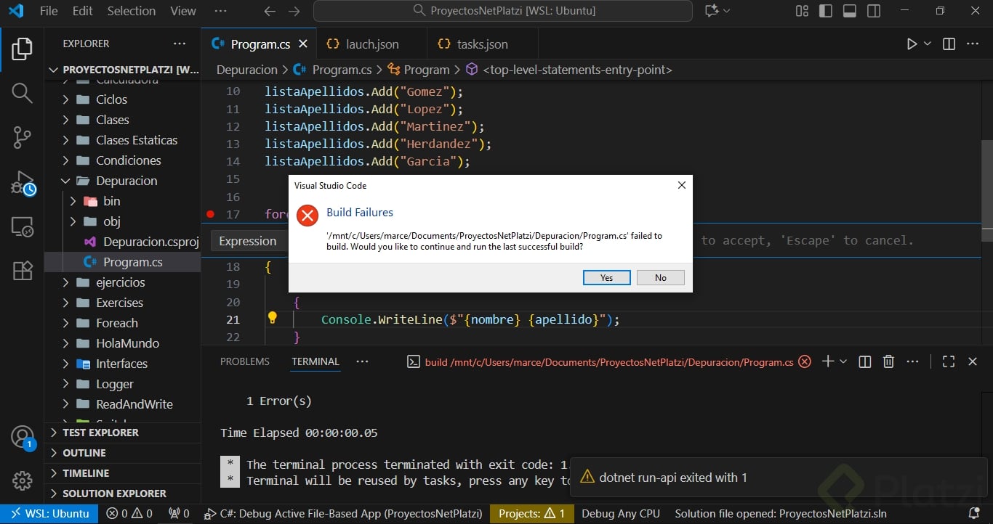Toggle the primary side bar
This screenshot has height=524, width=993.
pyautogui.click(x=826, y=11)
